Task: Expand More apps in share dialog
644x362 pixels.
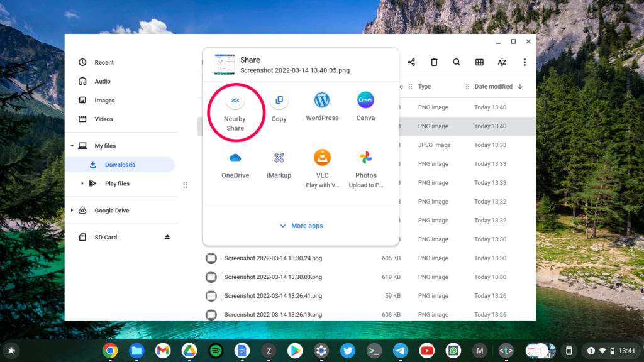Action: 301,226
